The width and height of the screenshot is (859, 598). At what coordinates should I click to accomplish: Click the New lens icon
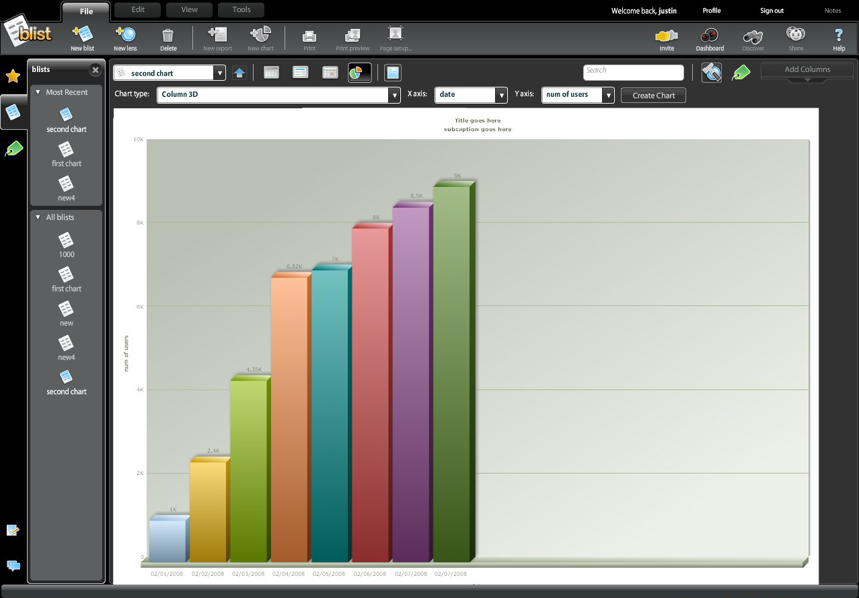(x=125, y=34)
